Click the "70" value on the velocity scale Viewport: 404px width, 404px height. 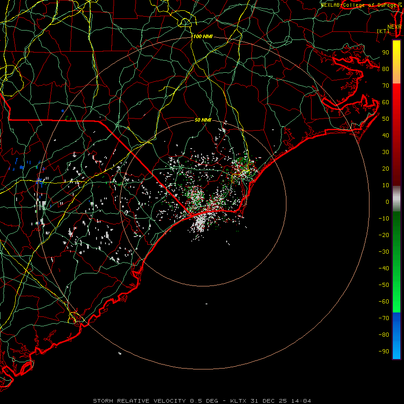[386, 86]
